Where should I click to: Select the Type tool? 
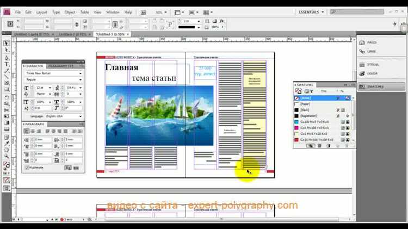pyautogui.click(x=7, y=64)
